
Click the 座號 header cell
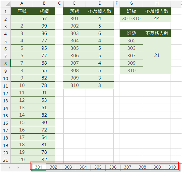22,11
